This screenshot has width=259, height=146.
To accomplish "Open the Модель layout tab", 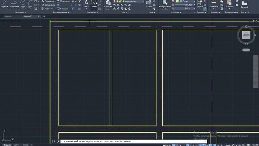I will [x=7, y=145].
